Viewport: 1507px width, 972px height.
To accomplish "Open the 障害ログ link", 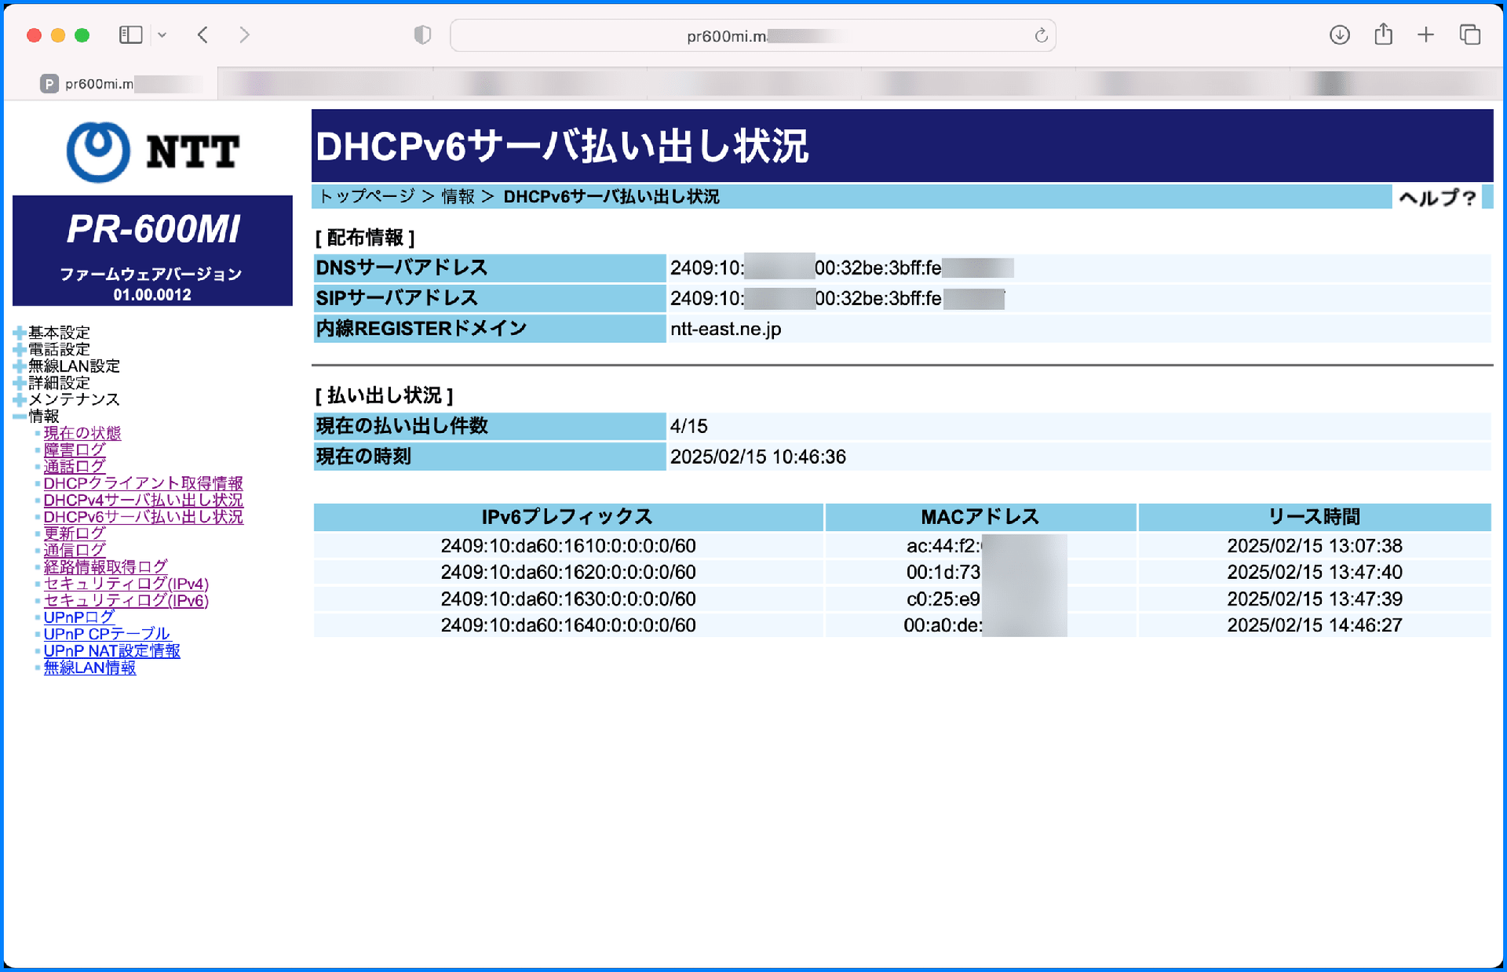I will (x=75, y=450).
